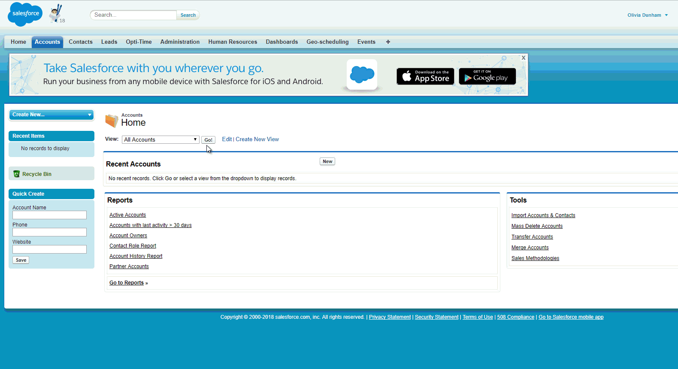The height and width of the screenshot is (369, 678).
Task: Click the cloud app icon in banner
Action: tap(362, 75)
